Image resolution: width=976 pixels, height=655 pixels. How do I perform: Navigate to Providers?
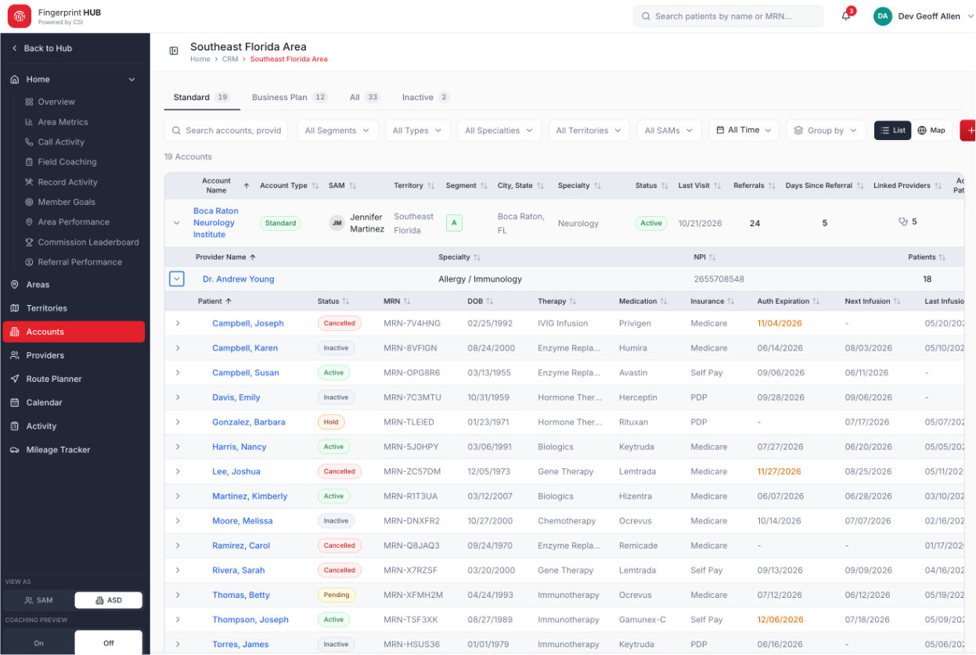pyautogui.click(x=74, y=355)
